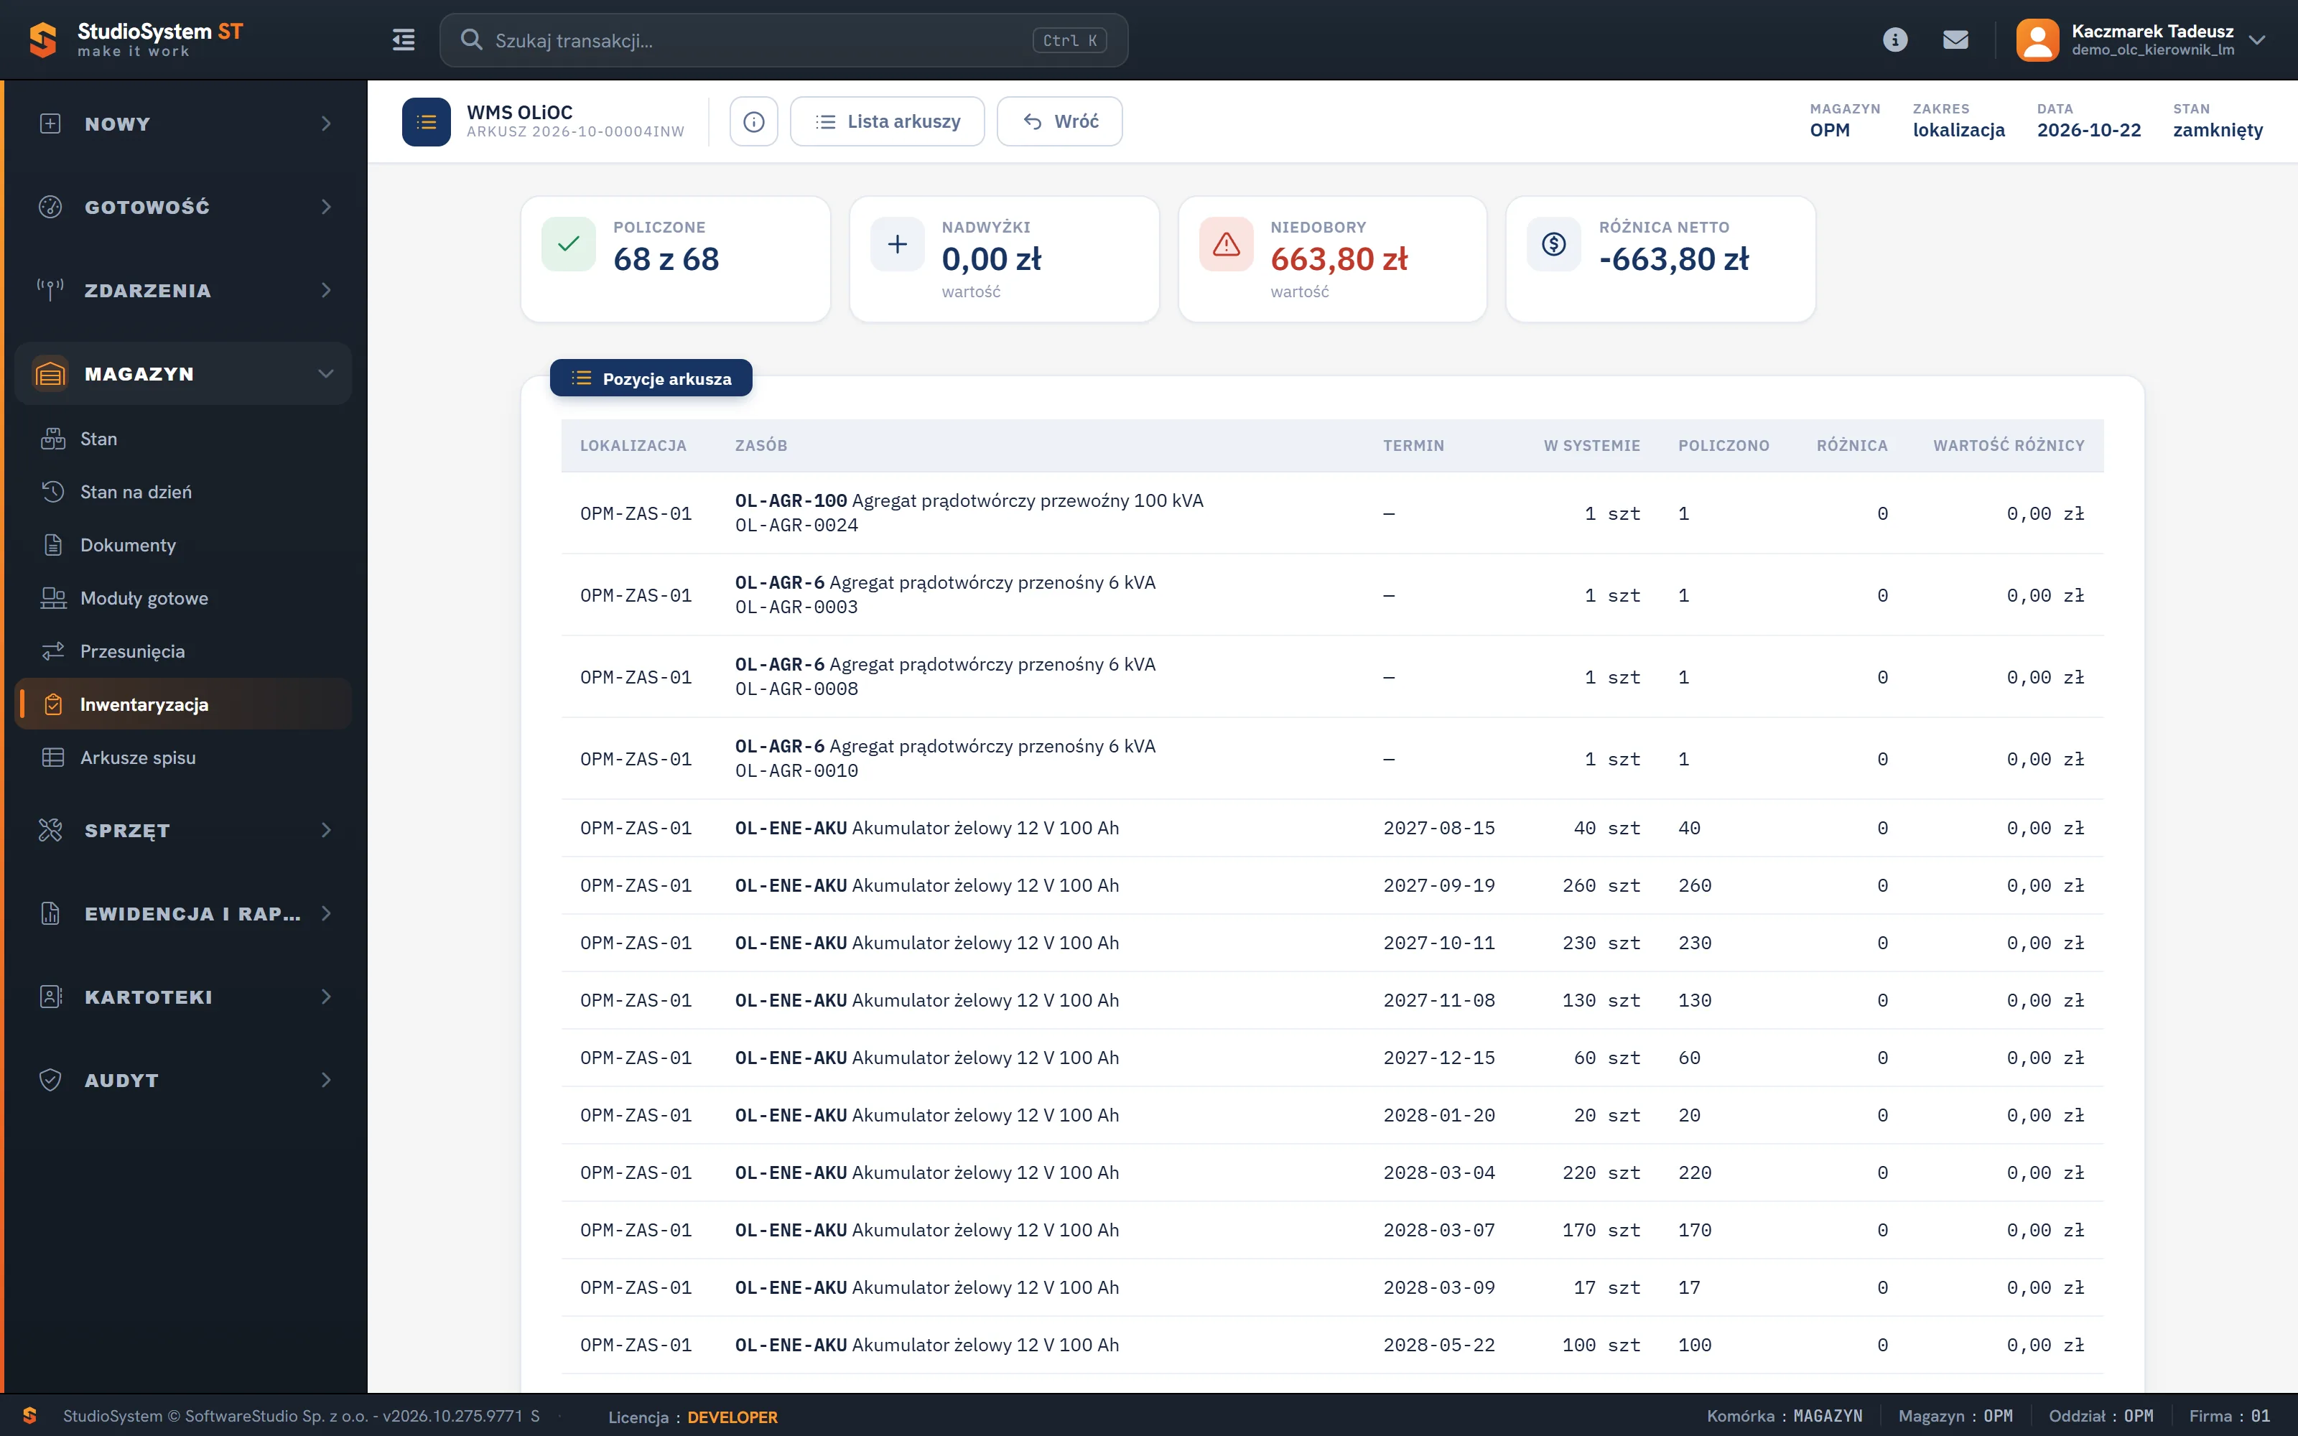This screenshot has width=2298, height=1436.
Task: Click the Wróć back button
Action: pos(1060,121)
